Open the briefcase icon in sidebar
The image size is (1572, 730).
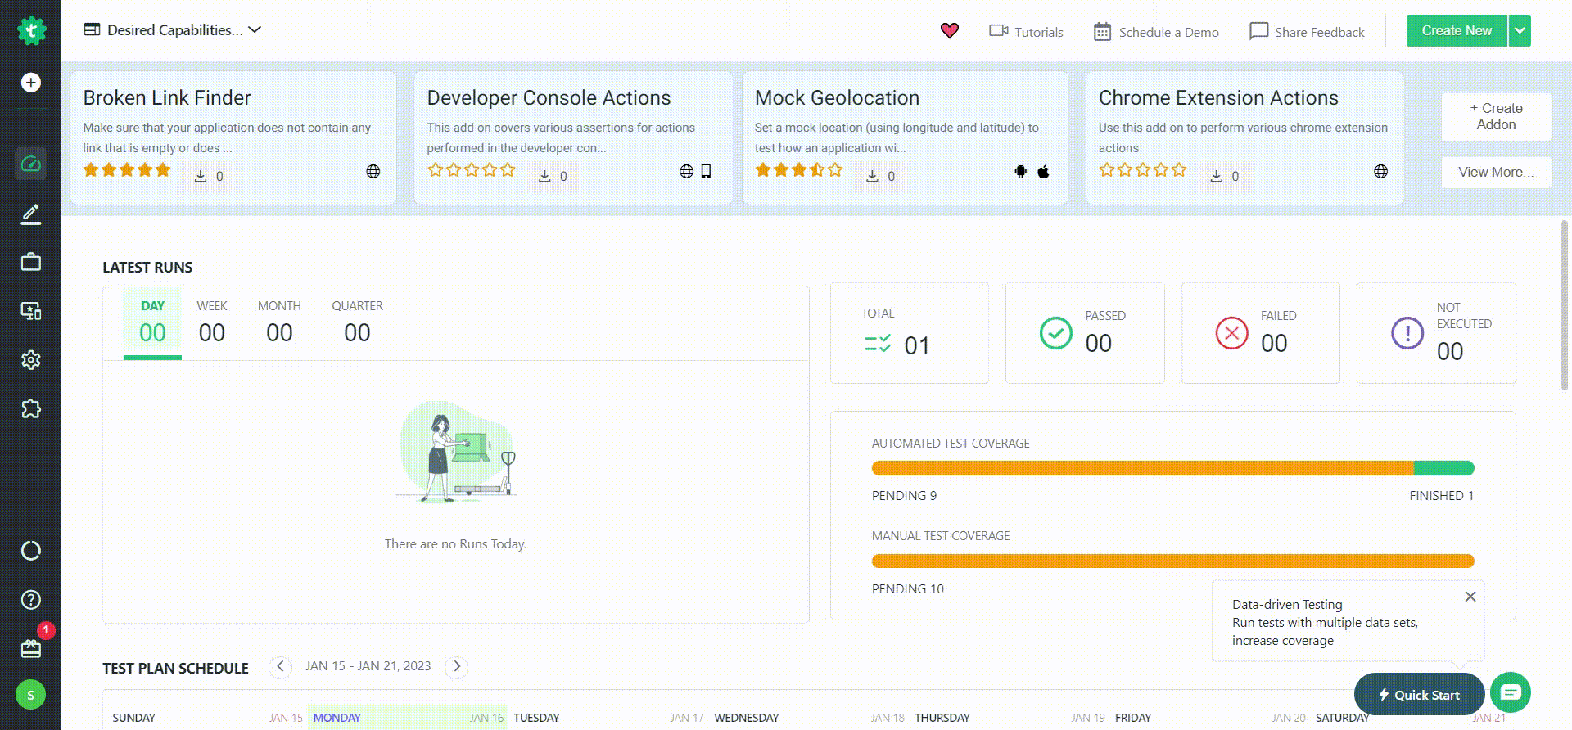(x=31, y=262)
